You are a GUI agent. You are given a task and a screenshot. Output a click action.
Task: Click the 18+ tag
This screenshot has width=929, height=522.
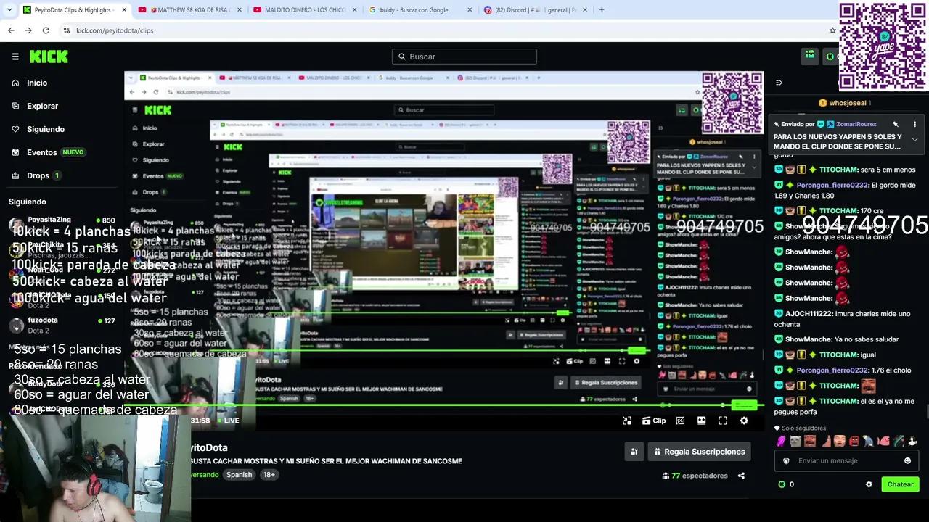pos(269,475)
